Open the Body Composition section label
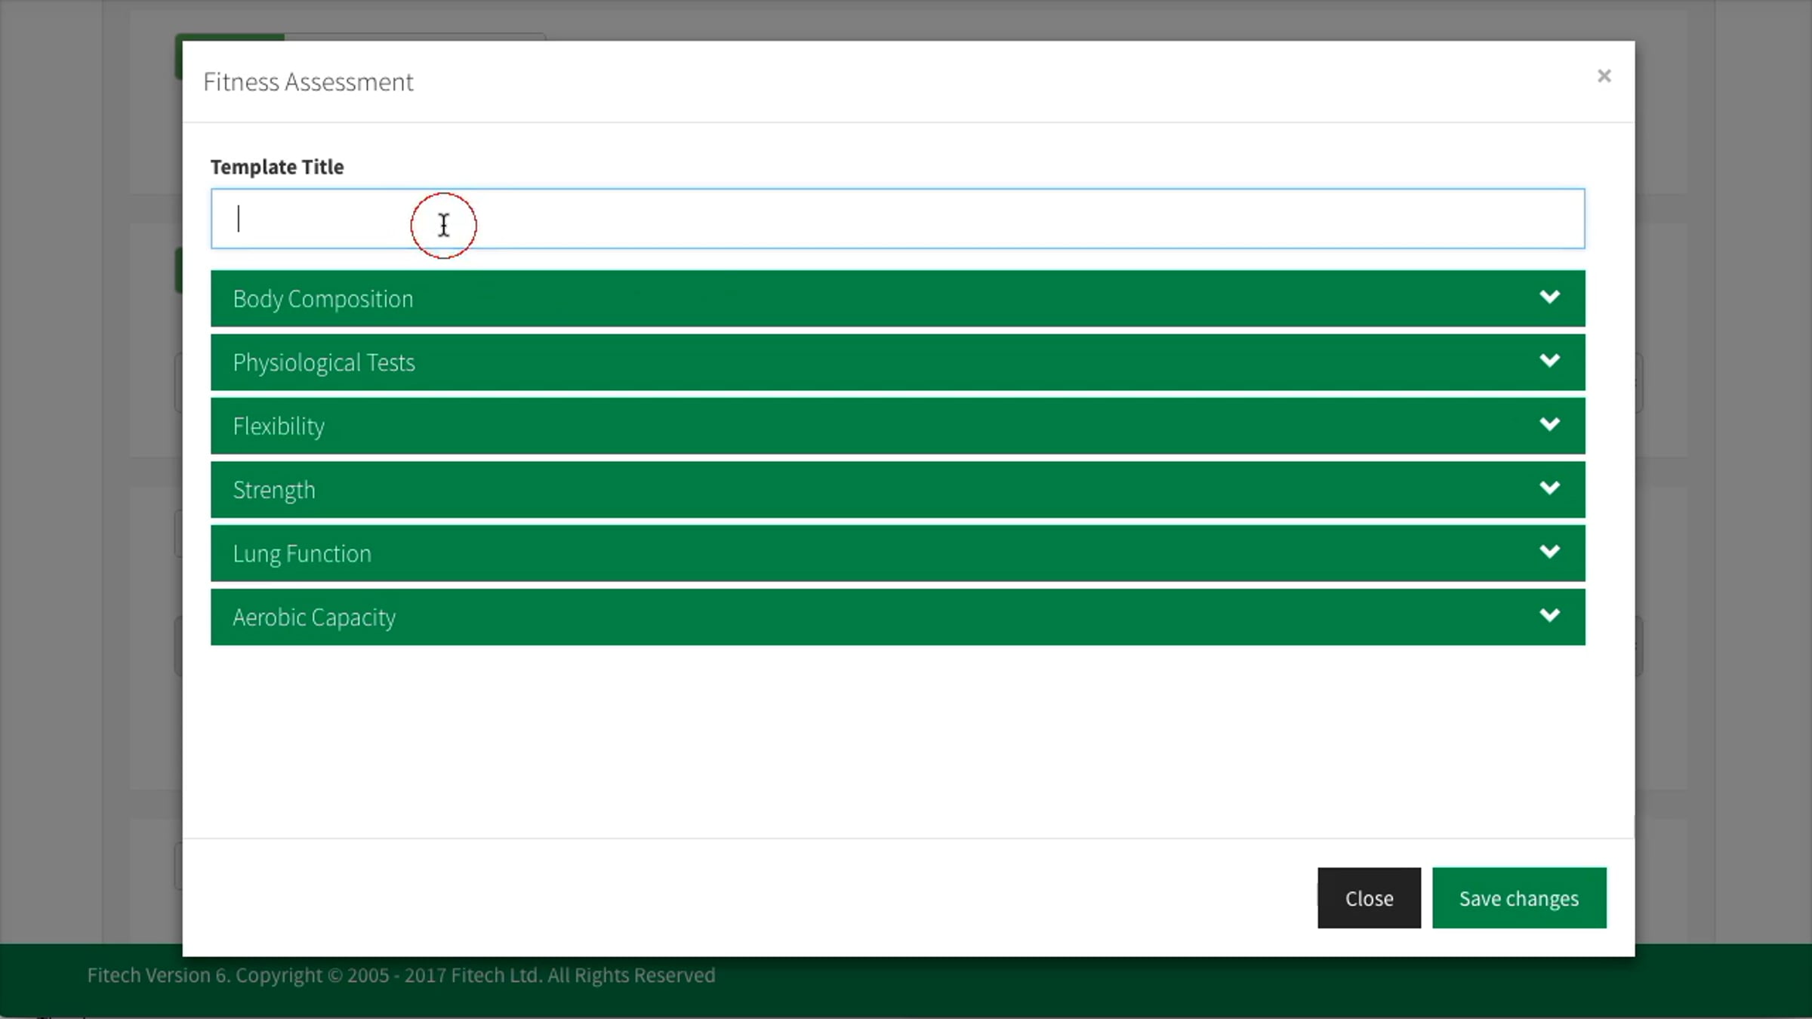Viewport: 1812px width, 1019px height. pyautogui.click(x=323, y=299)
